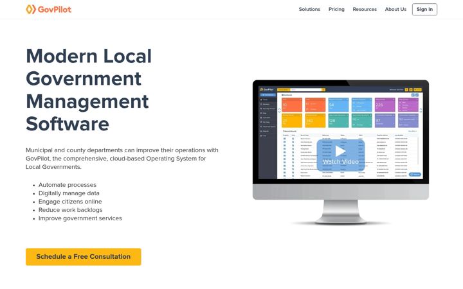
Task: Click the GovPilot logo
Action: coord(48,9)
